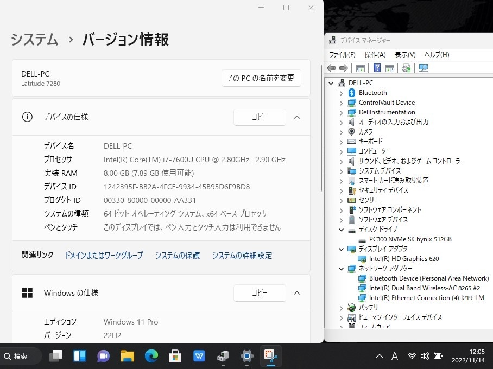
Task: Open the システムの保護 link
Action: (x=177, y=255)
